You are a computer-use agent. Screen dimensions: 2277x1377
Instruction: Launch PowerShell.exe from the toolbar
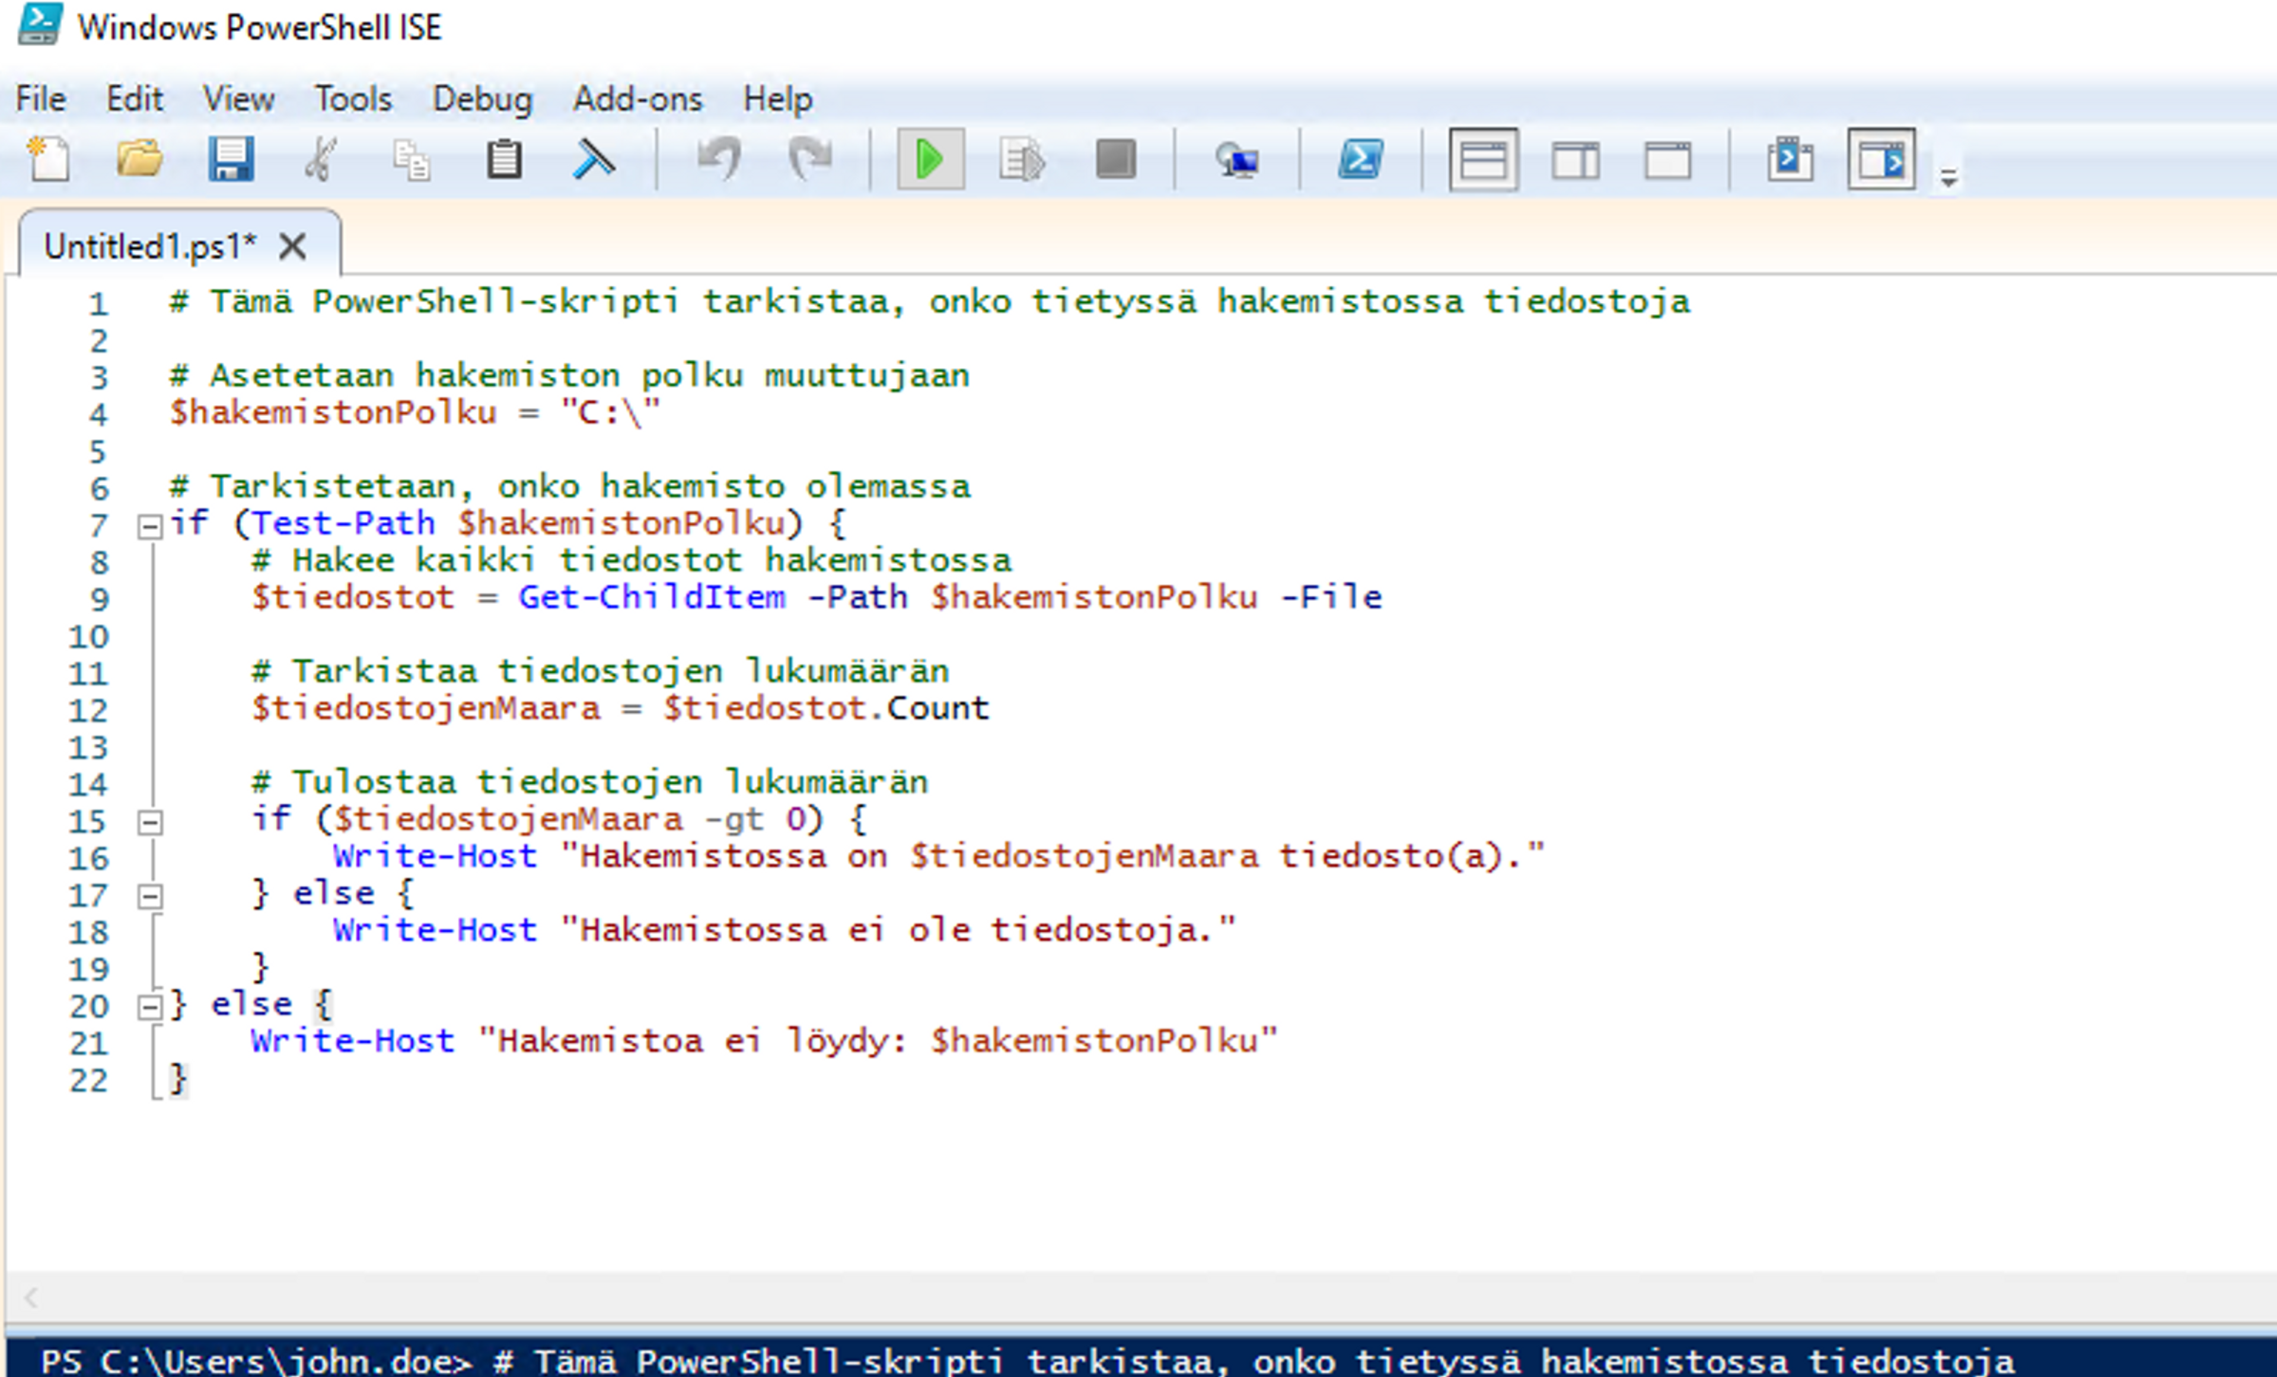click(1360, 159)
